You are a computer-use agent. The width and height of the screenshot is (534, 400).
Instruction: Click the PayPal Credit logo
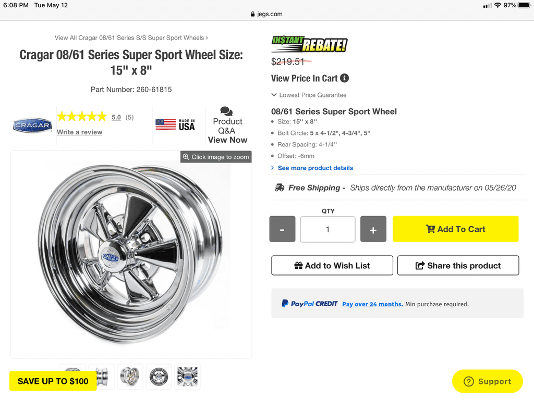coord(310,304)
